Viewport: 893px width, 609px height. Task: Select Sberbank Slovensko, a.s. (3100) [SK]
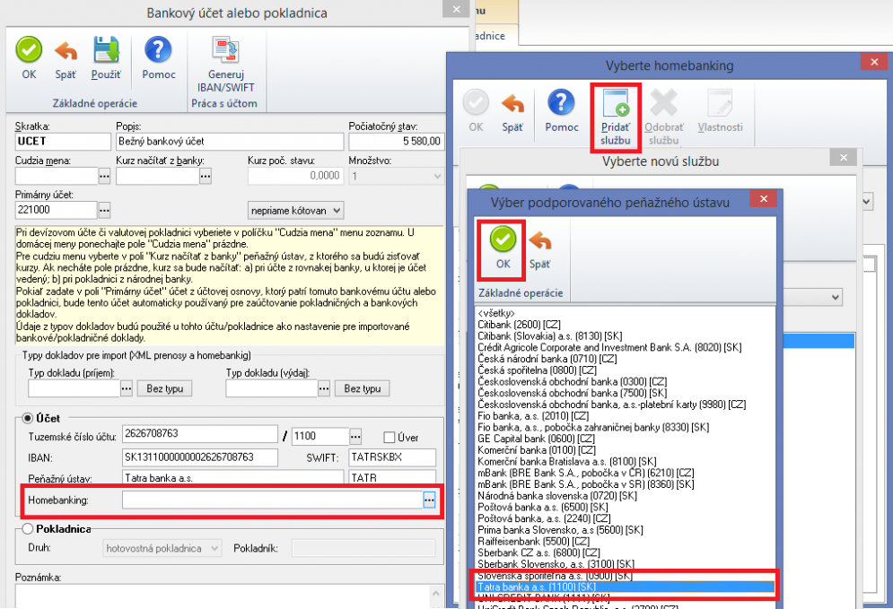point(556,563)
